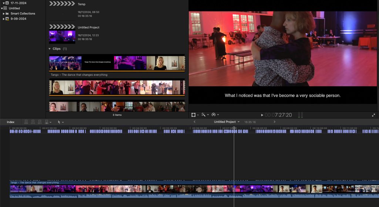Click the overwrite clip edit icon
Viewport: 379px width, 207px height.
[47, 122]
